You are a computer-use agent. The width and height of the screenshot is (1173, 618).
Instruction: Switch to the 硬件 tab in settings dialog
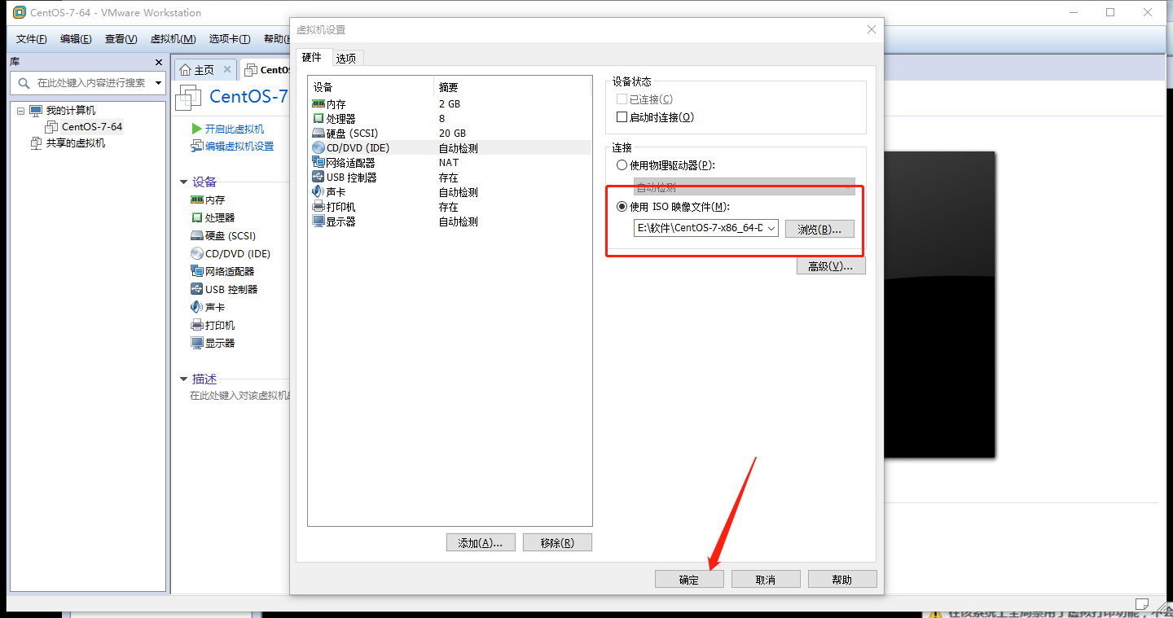pyautogui.click(x=312, y=57)
